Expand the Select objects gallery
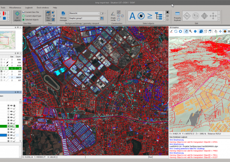Viewport: 230px width, 162px height. 164,20
